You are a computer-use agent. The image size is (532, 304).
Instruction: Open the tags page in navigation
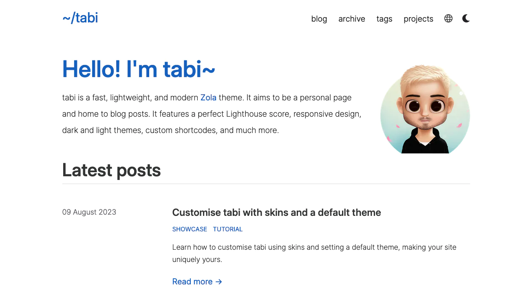tap(384, 19)
